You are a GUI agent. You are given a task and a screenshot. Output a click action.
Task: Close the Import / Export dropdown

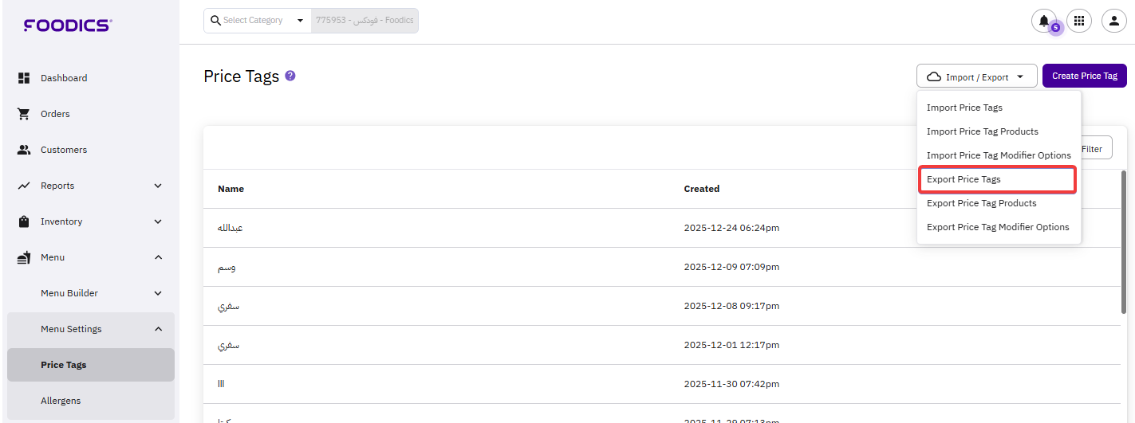point(976,76)
